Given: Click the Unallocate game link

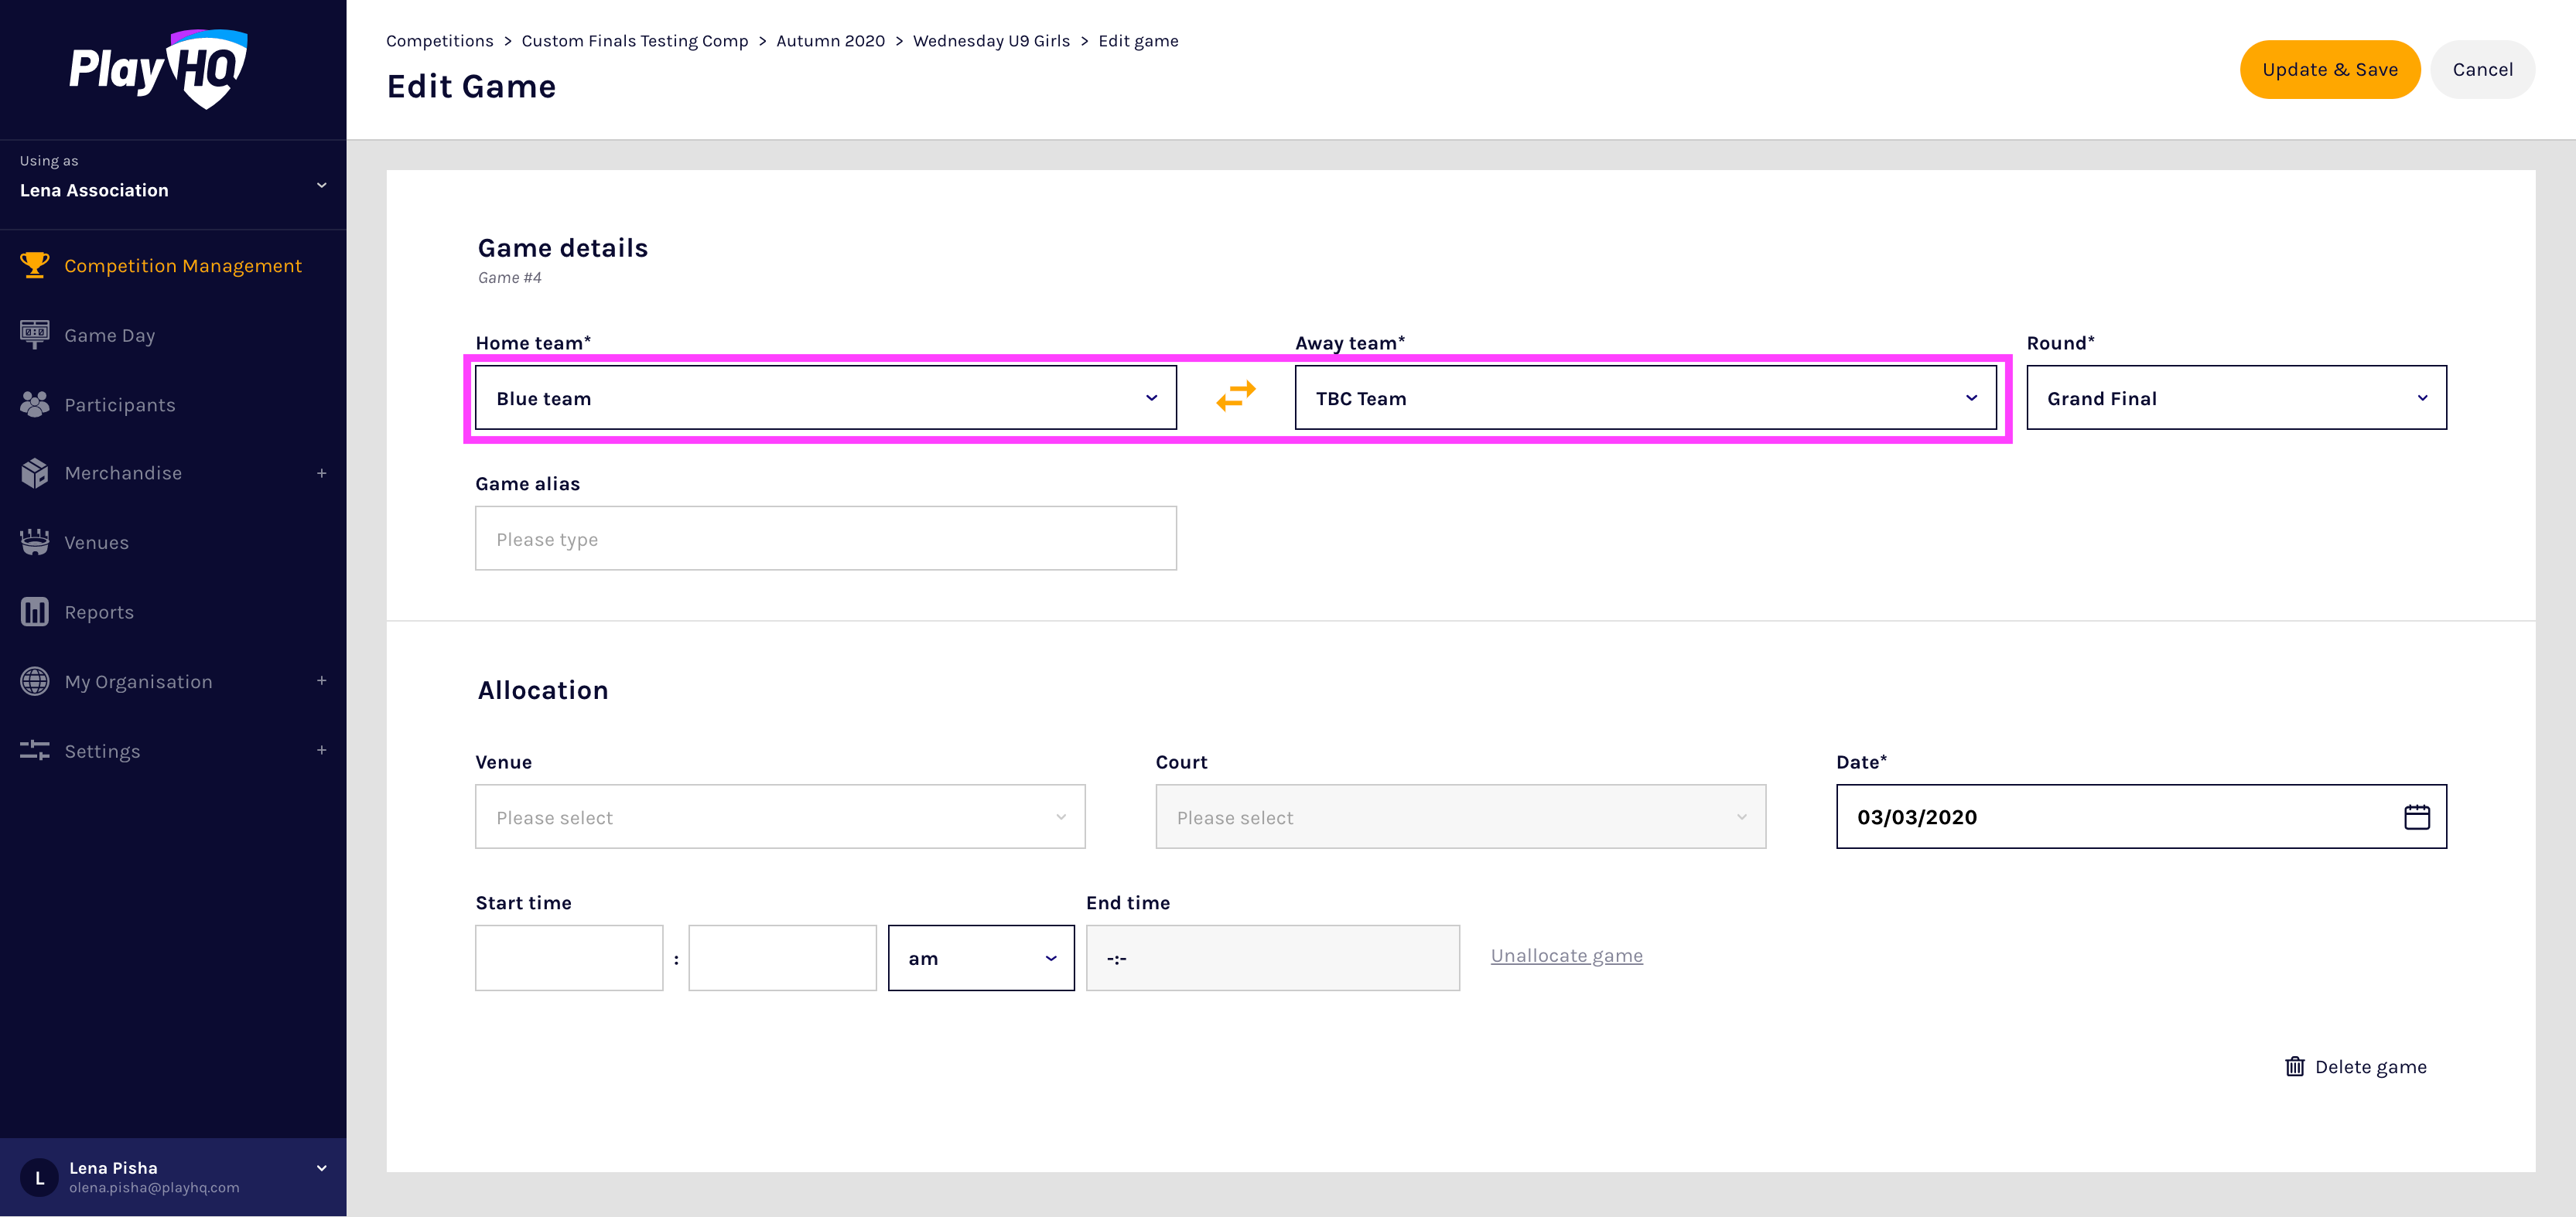Looking at the screenshot, I should (x=1566, y=955).
